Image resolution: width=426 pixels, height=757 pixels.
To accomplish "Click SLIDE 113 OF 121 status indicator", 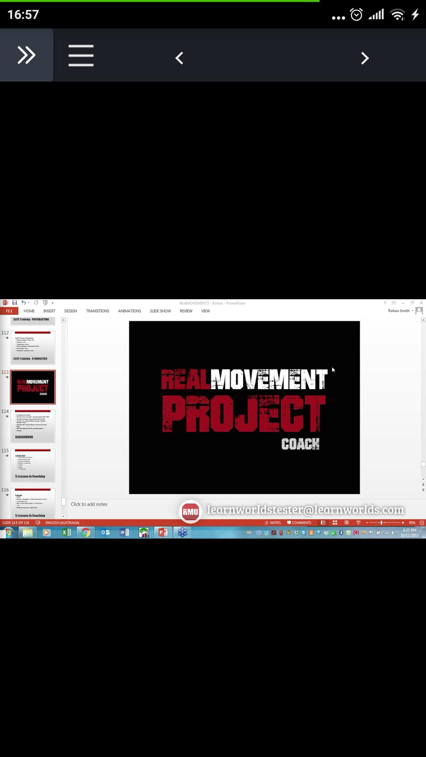I will point(16,523).
